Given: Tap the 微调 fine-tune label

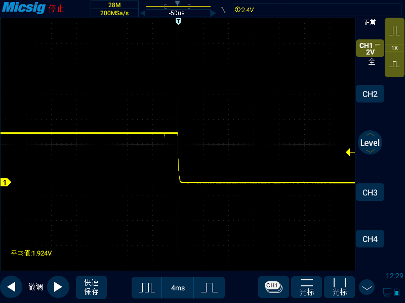Looking at the screenshot, I should [35, 287].
